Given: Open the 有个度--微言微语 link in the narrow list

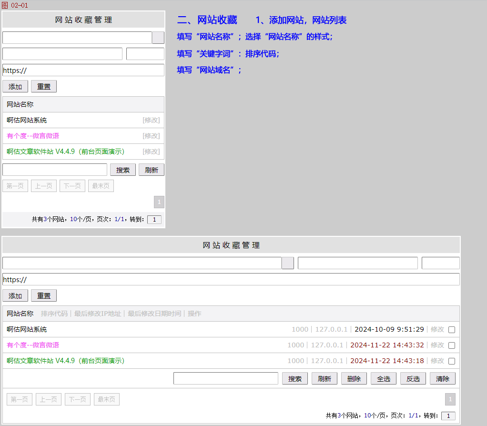Looking at the screenshot, I should tap(33, 136).
